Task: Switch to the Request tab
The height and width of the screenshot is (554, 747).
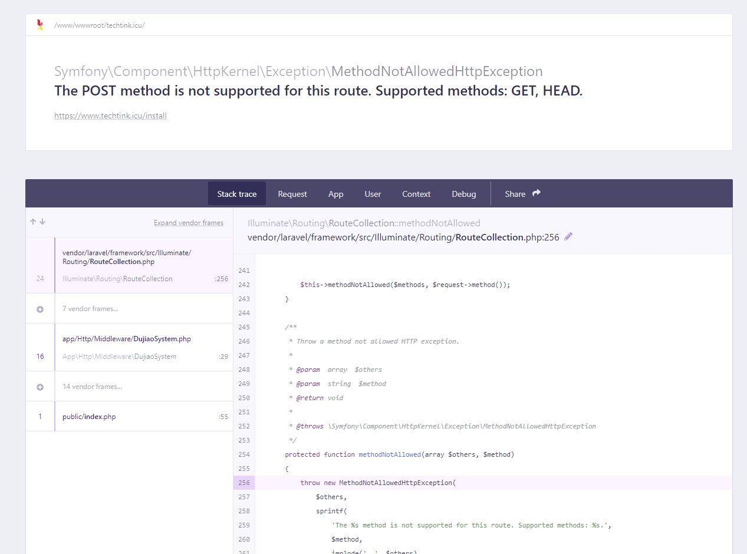Action: pos(292,193)
